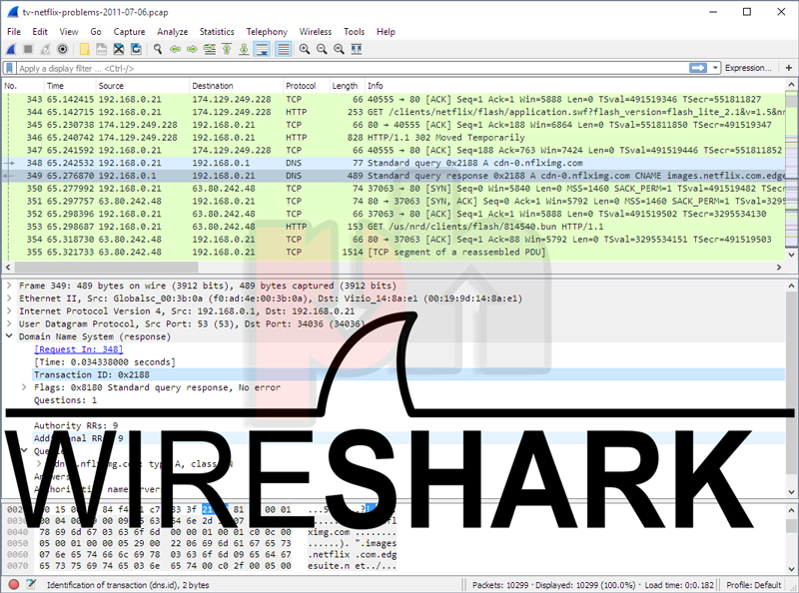799x593 pixels.
Task: Jump to the first packet
Action: 227,49
